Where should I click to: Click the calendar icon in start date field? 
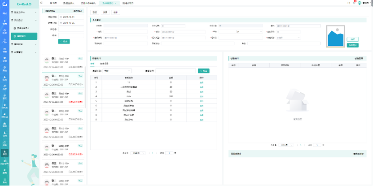coord(60,17)
